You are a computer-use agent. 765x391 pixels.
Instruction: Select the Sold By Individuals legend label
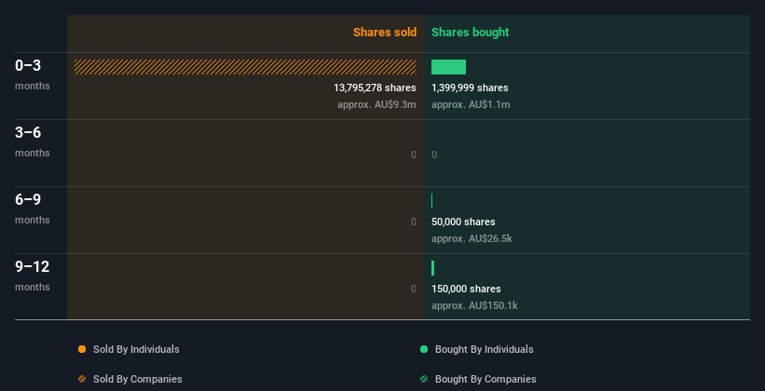point(136,349)
